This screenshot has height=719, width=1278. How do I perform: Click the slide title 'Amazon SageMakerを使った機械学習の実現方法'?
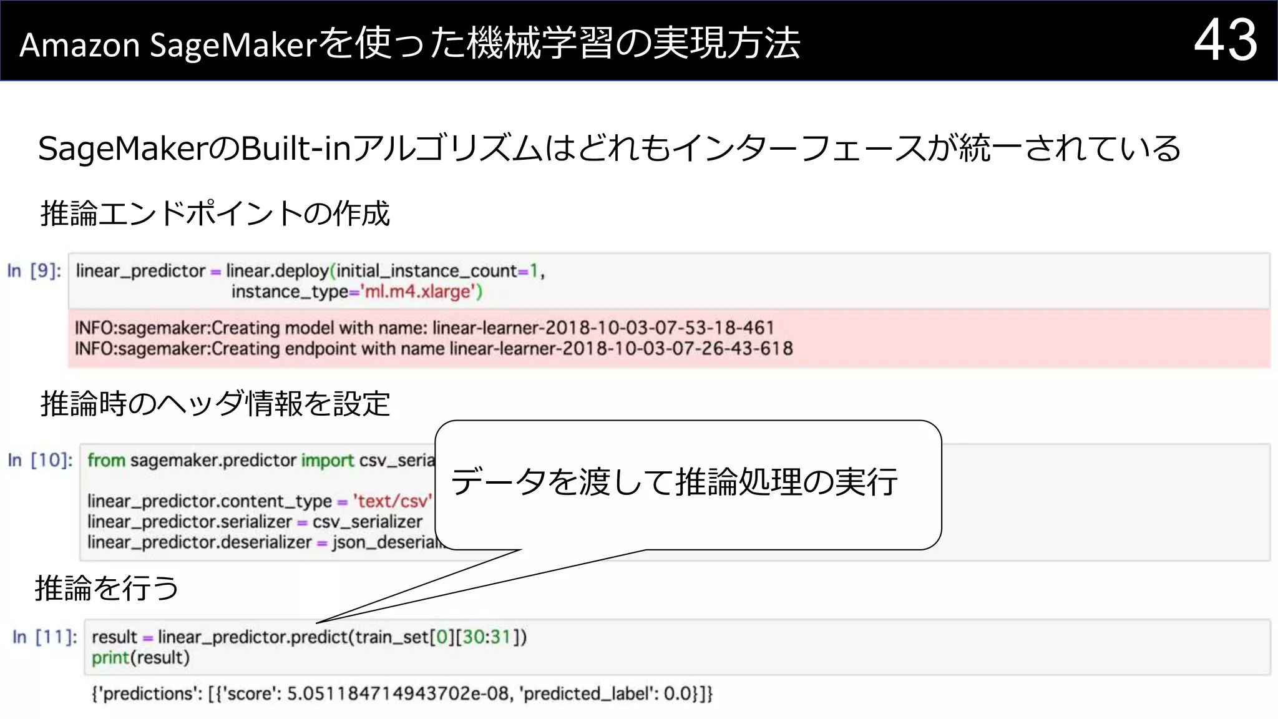click(x=409, y=44)
